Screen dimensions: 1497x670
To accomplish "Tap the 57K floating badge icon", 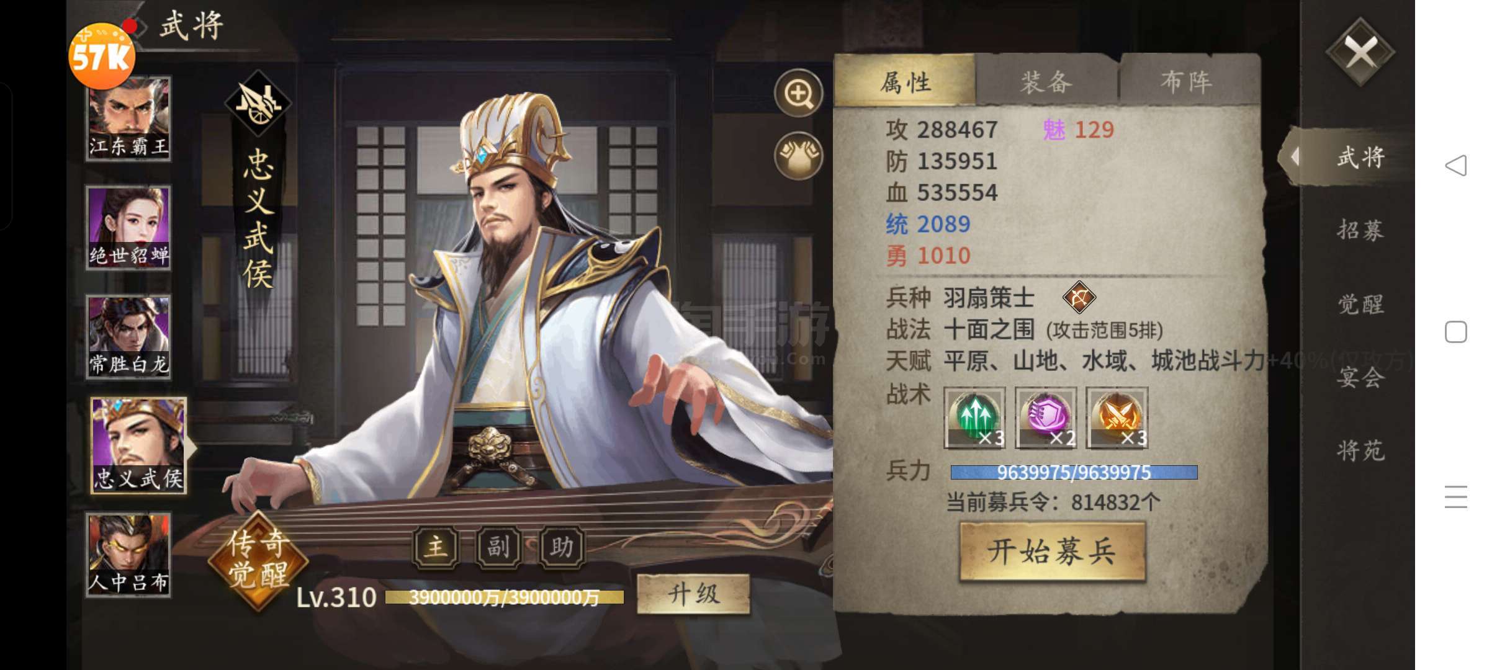I will pyautogui.click(x=102, y=56).
